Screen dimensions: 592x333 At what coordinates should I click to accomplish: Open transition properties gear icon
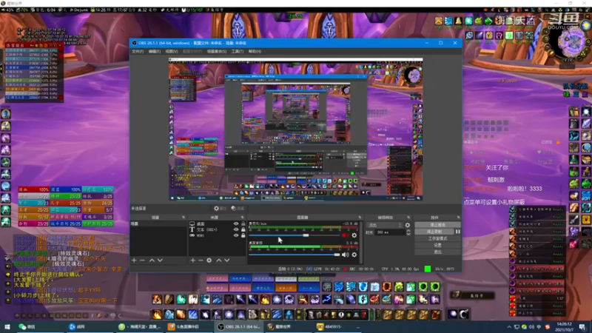click(408, 225)
